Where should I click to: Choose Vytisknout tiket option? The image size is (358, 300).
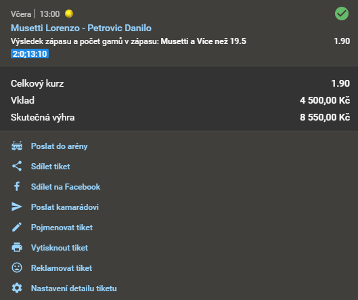(x=60, y=248)
